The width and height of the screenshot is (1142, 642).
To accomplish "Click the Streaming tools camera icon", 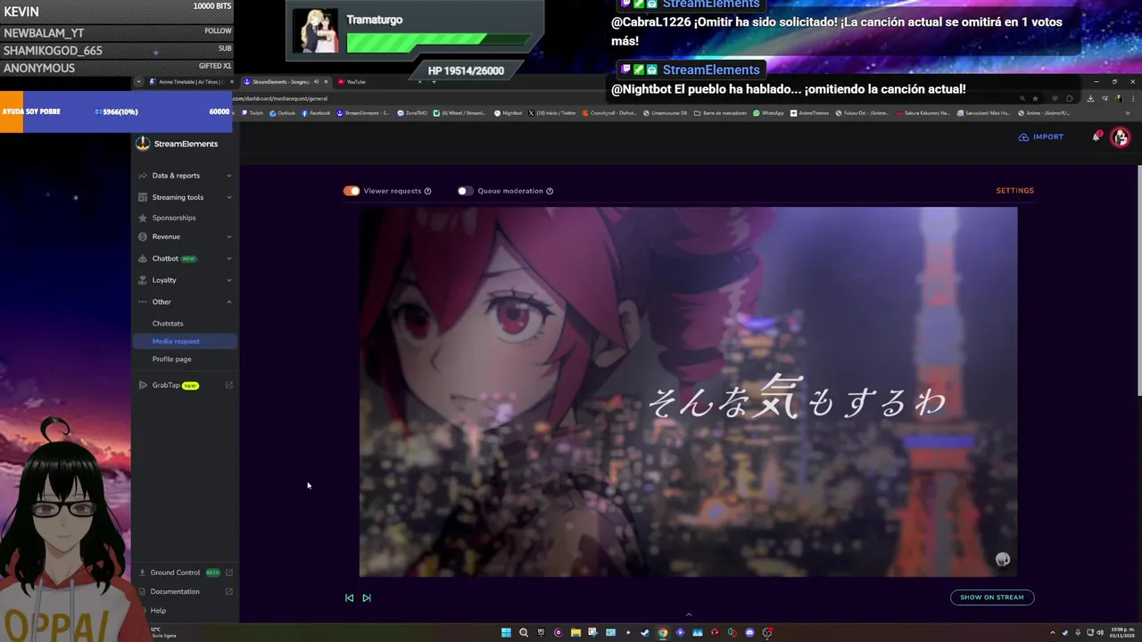I will click(143, 197).
